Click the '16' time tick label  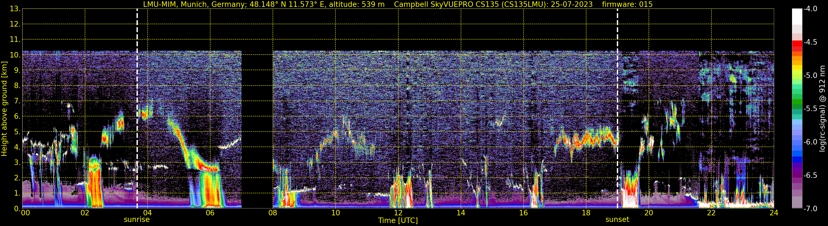[x=524, y=213]
